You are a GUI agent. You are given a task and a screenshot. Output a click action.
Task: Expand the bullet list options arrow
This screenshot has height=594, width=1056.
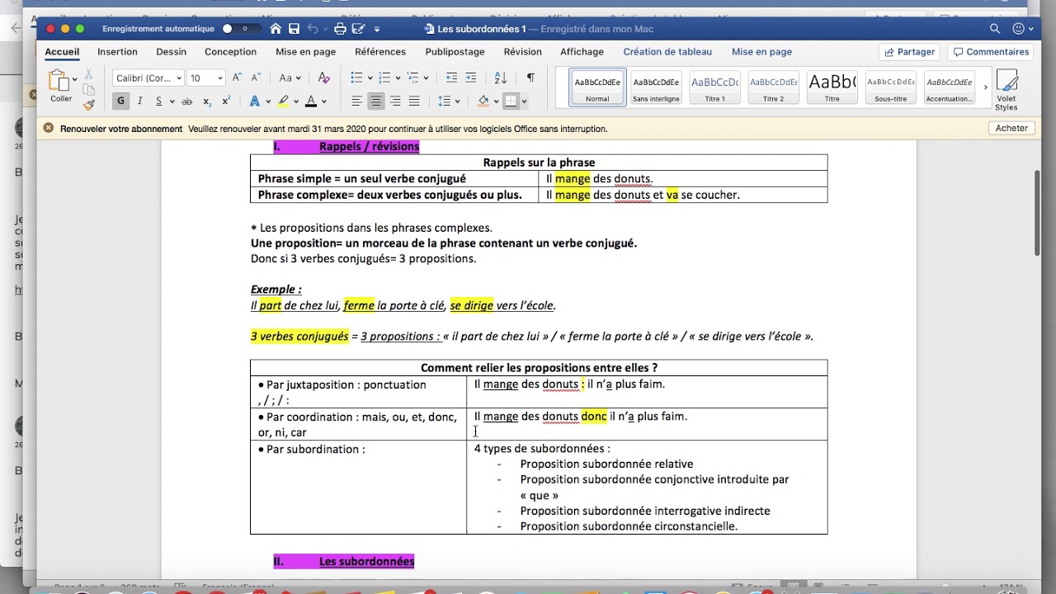tap(370, 78)
